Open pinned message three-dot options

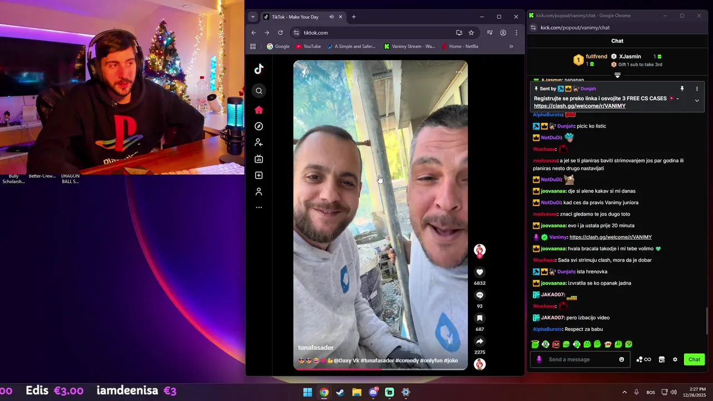click(x=696, y=89)
